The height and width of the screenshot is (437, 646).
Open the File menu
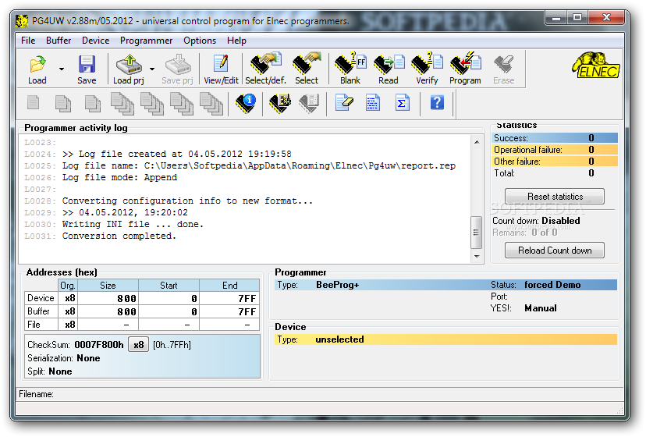pos(28,41)
